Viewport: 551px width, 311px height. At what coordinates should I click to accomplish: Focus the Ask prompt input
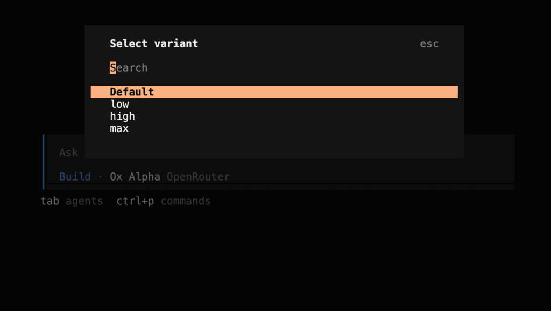coord(68,153)
